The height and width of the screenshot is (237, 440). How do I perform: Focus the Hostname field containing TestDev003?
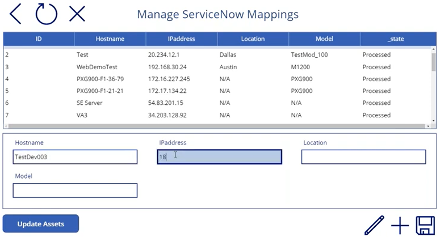75,157
